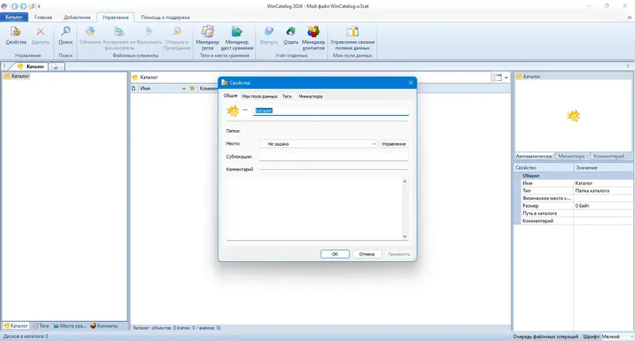This screenshot has width=635, height=341.
Task: Collapse the ribbon with top-right arrow
Action: pos(629,17)
